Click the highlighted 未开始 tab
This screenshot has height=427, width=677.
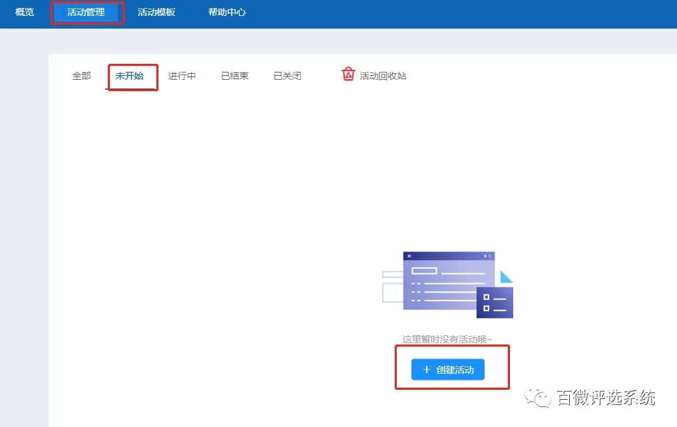pyautogui.click(x=131, y=76)
